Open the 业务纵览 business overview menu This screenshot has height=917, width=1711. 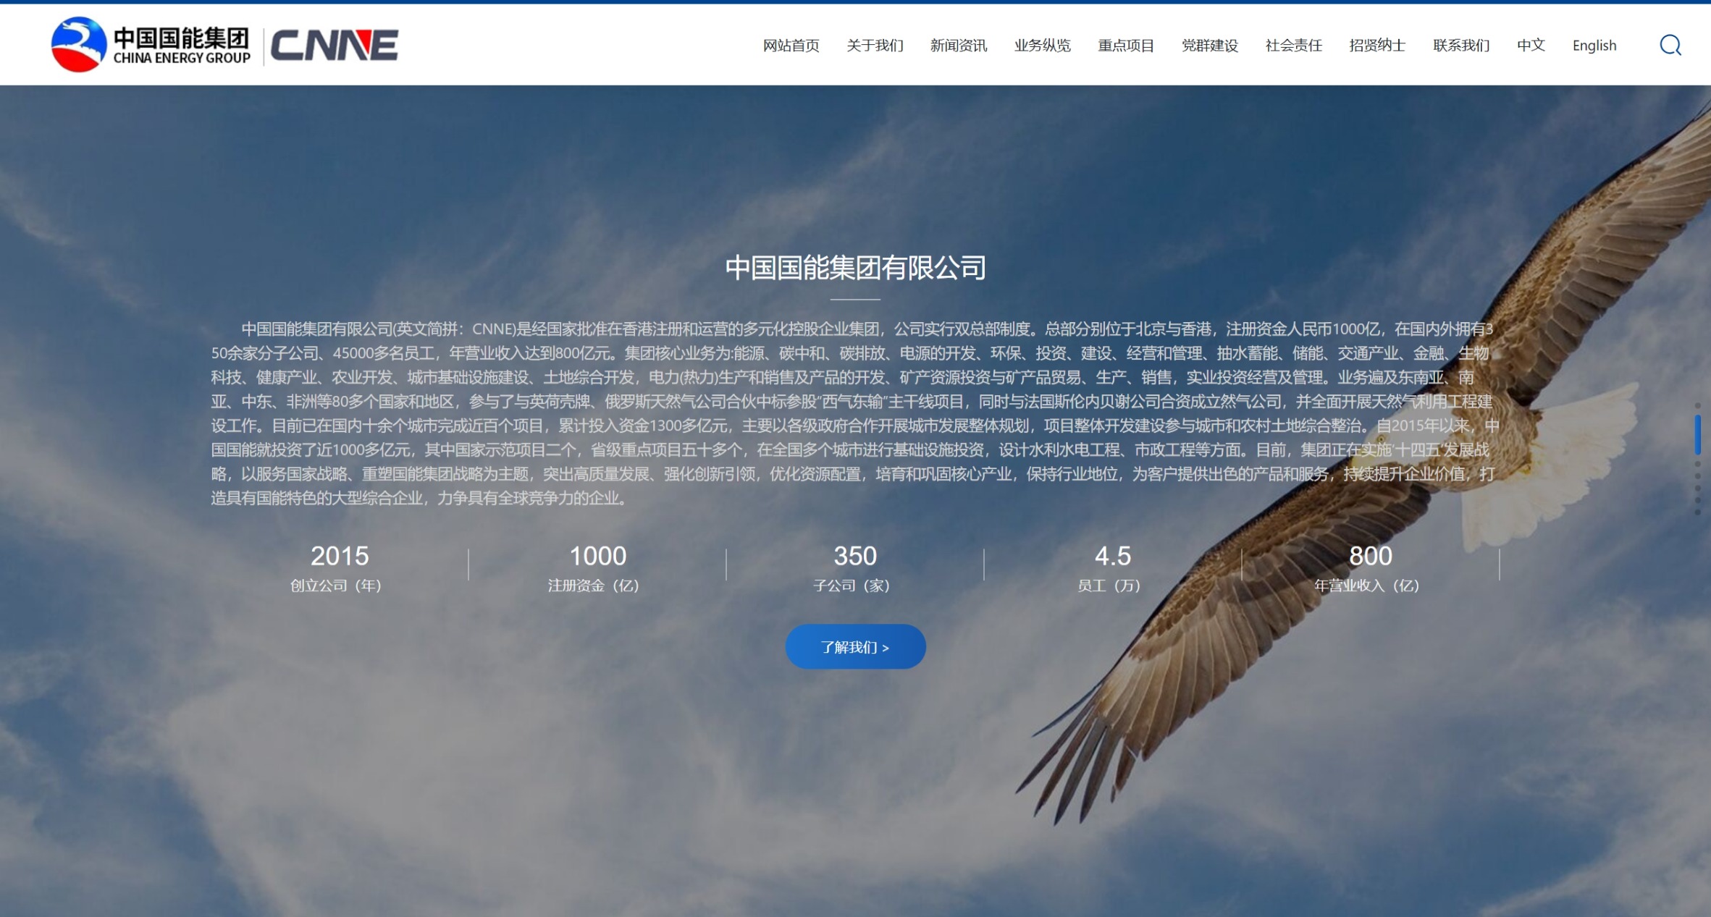pos(1042,46)
